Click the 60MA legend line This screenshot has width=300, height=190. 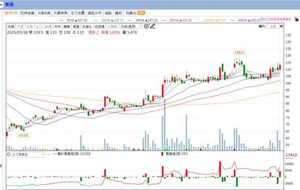click(177, 20)
